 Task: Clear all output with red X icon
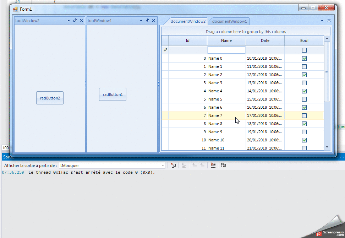(213, 165)
